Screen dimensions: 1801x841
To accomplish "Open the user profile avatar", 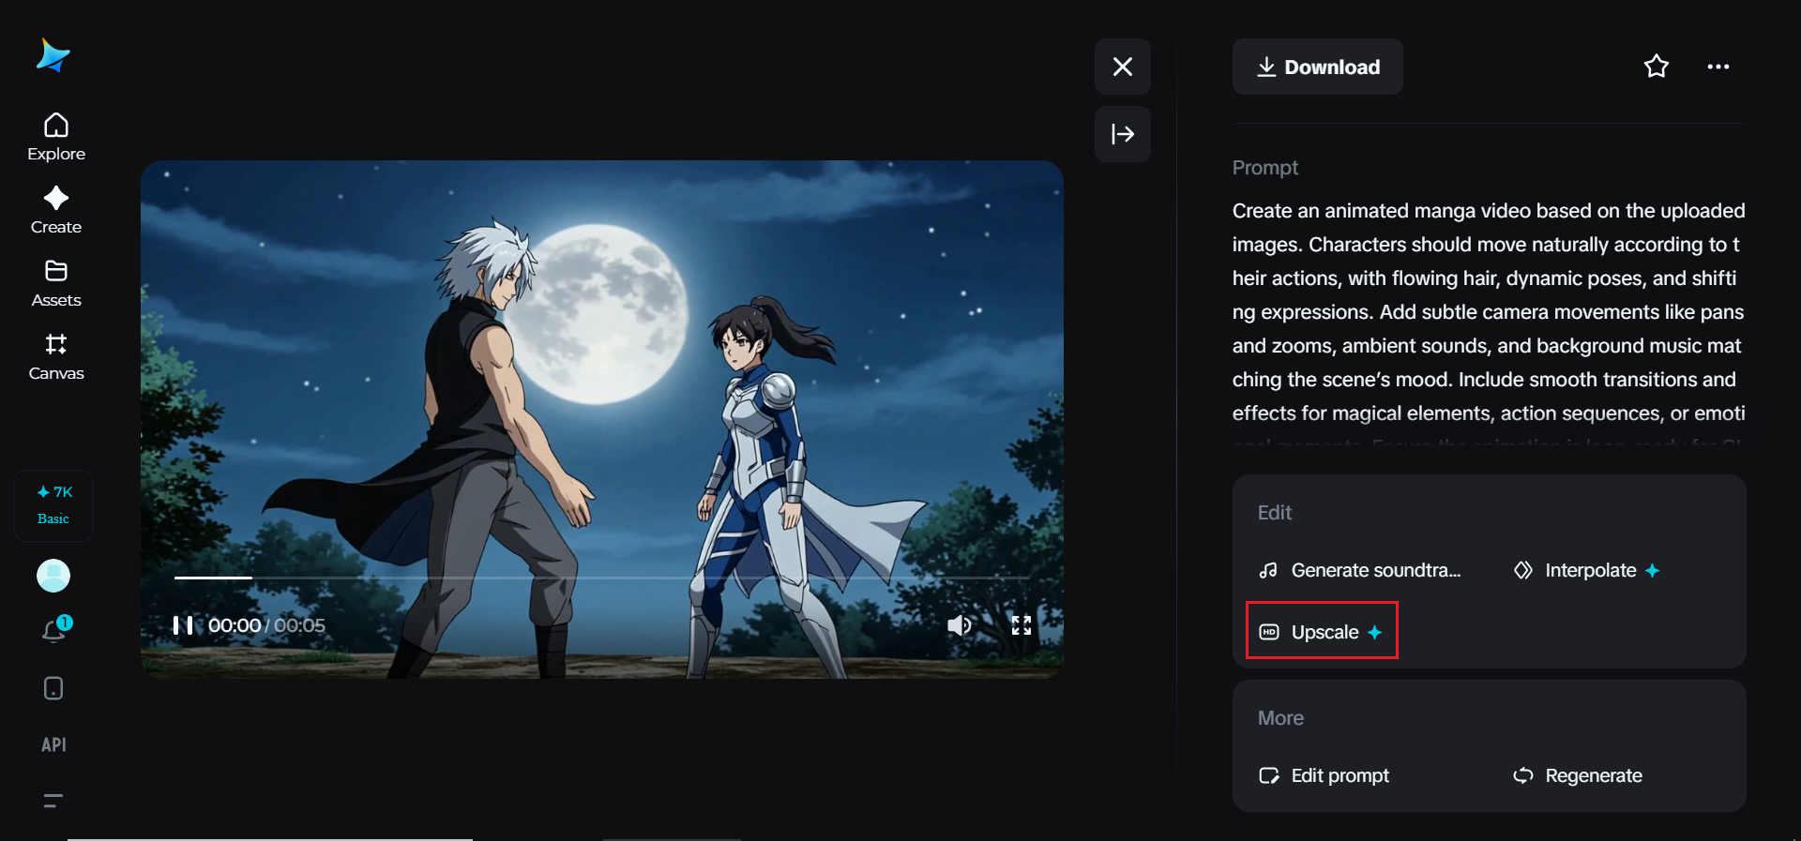I will (x=53, y=576).
